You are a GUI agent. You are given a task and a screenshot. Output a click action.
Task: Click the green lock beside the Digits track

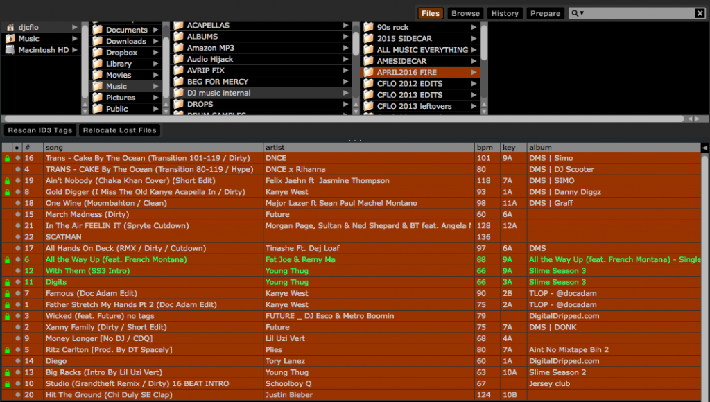coord(7,283)
